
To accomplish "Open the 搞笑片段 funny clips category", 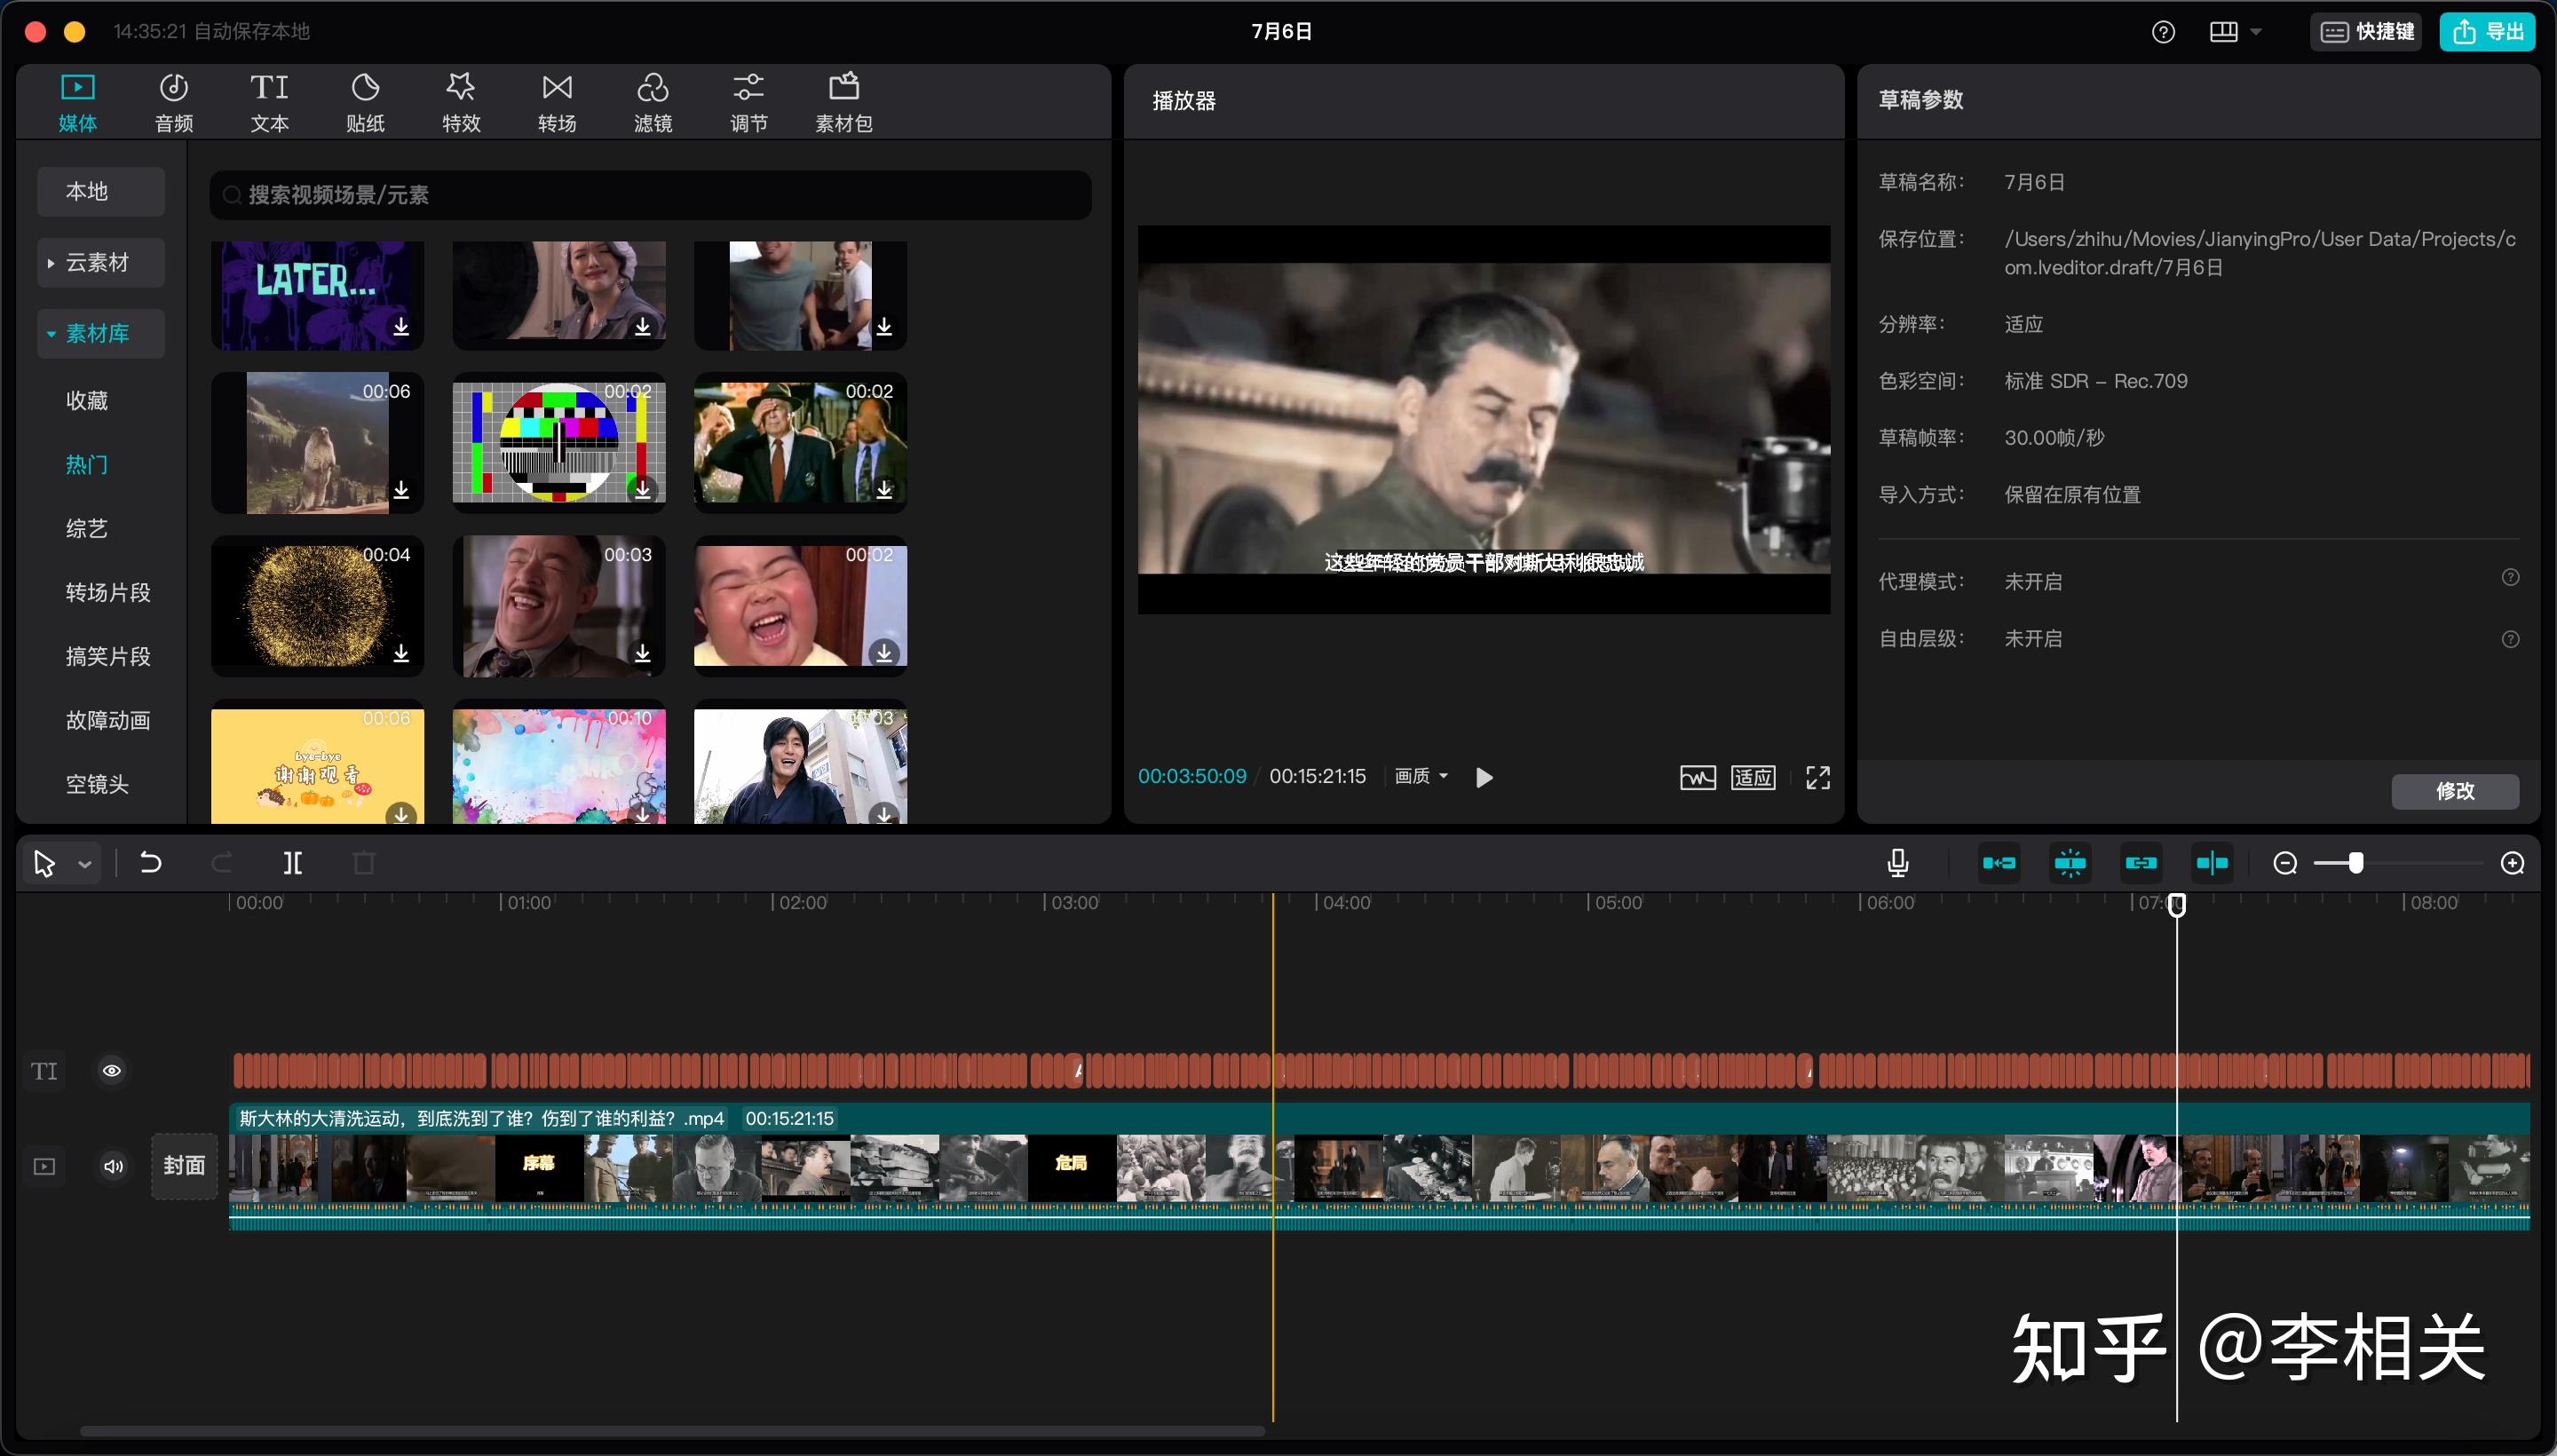I will 108,656.
